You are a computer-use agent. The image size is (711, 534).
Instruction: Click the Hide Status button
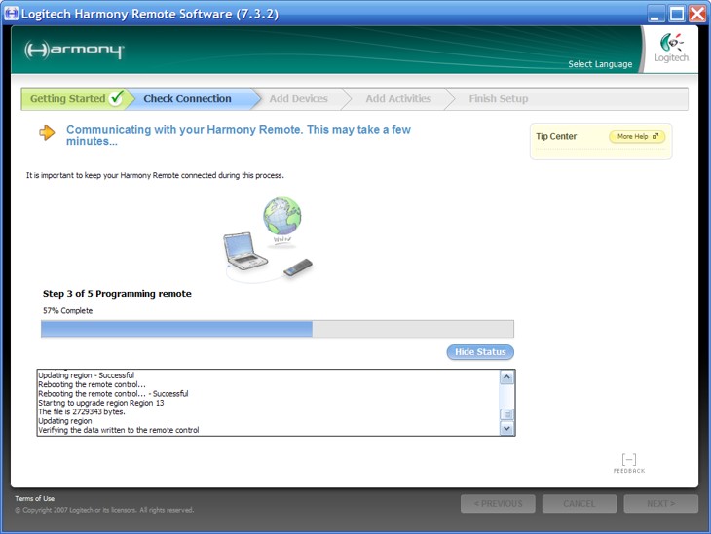(480, 352)
